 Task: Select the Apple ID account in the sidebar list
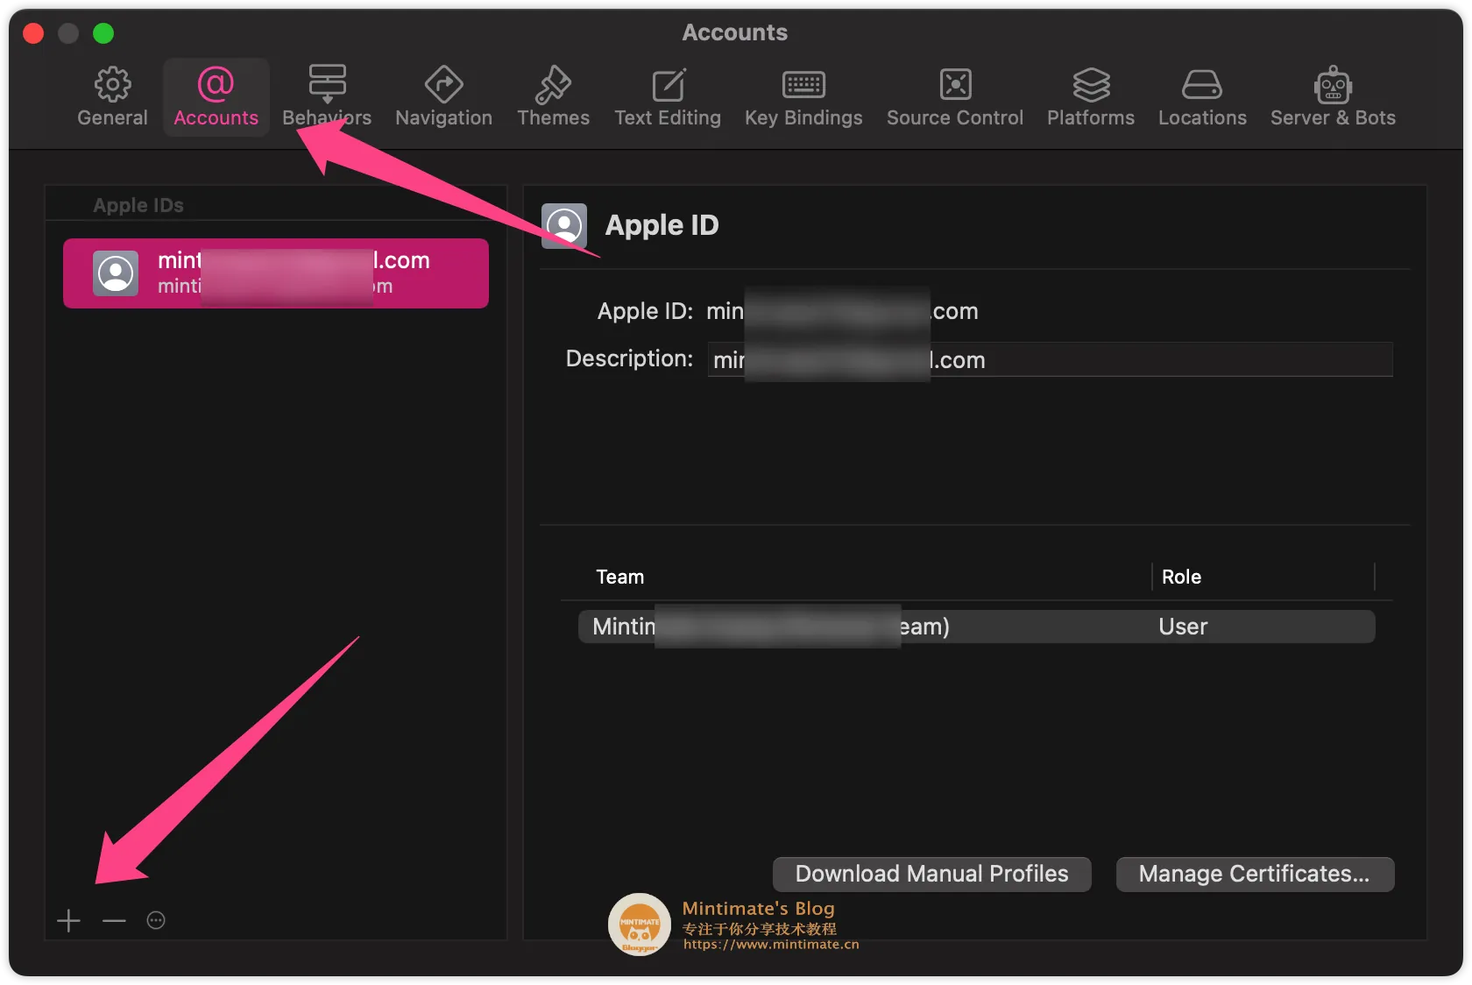tap(276, 273)
